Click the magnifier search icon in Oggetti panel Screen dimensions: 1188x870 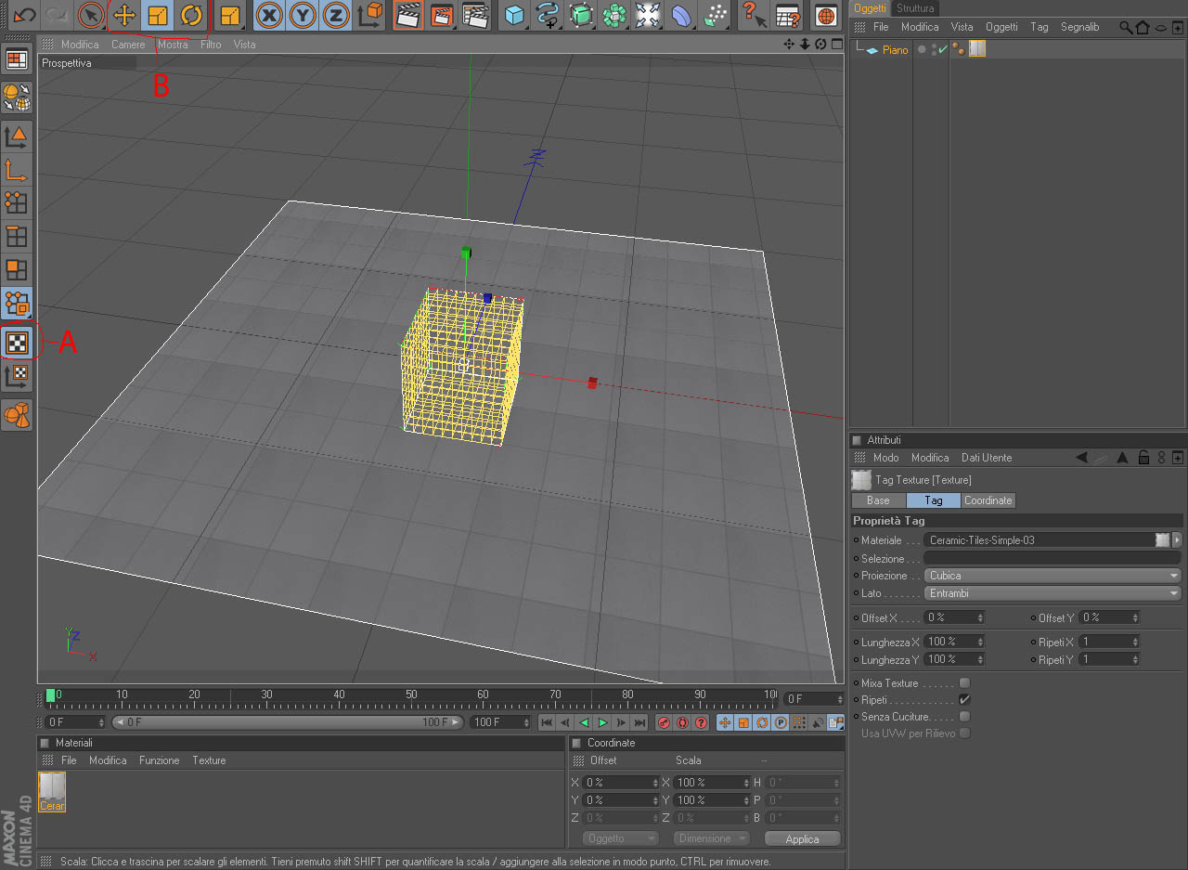click(1126, 27)
